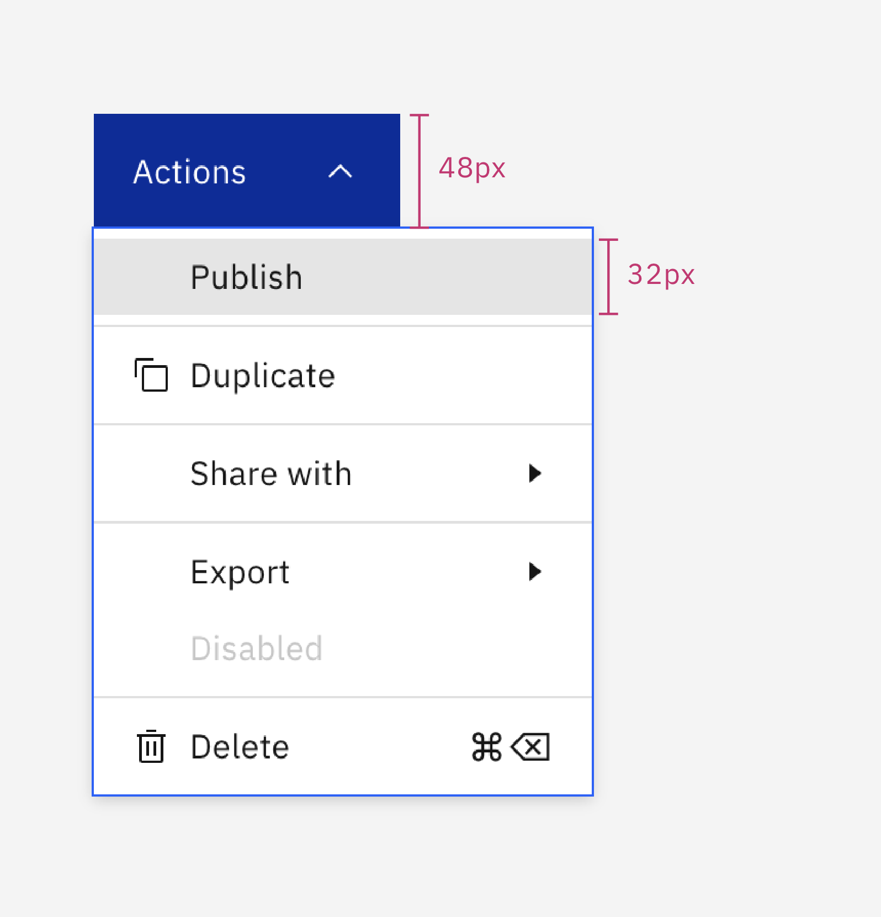
Task: Click the submenu arrow beside Share with
Action: pos(535,473)
